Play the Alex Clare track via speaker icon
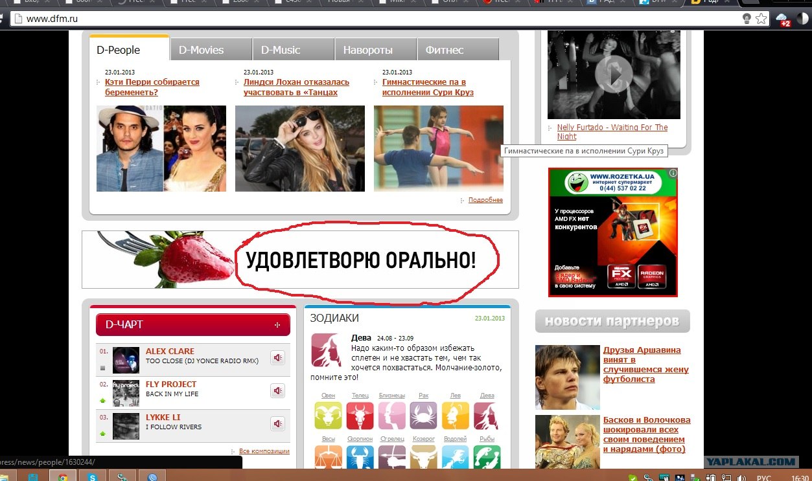The image size is (812, 481). point(277,357)
